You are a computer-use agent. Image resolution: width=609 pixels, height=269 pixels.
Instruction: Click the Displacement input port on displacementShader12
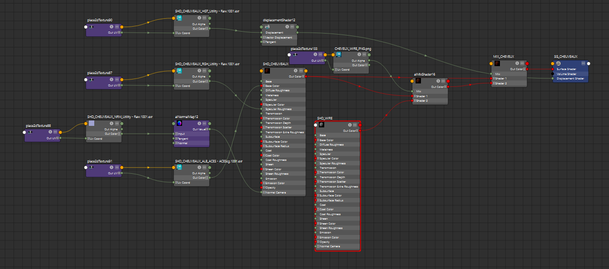(x=261, y=33)
